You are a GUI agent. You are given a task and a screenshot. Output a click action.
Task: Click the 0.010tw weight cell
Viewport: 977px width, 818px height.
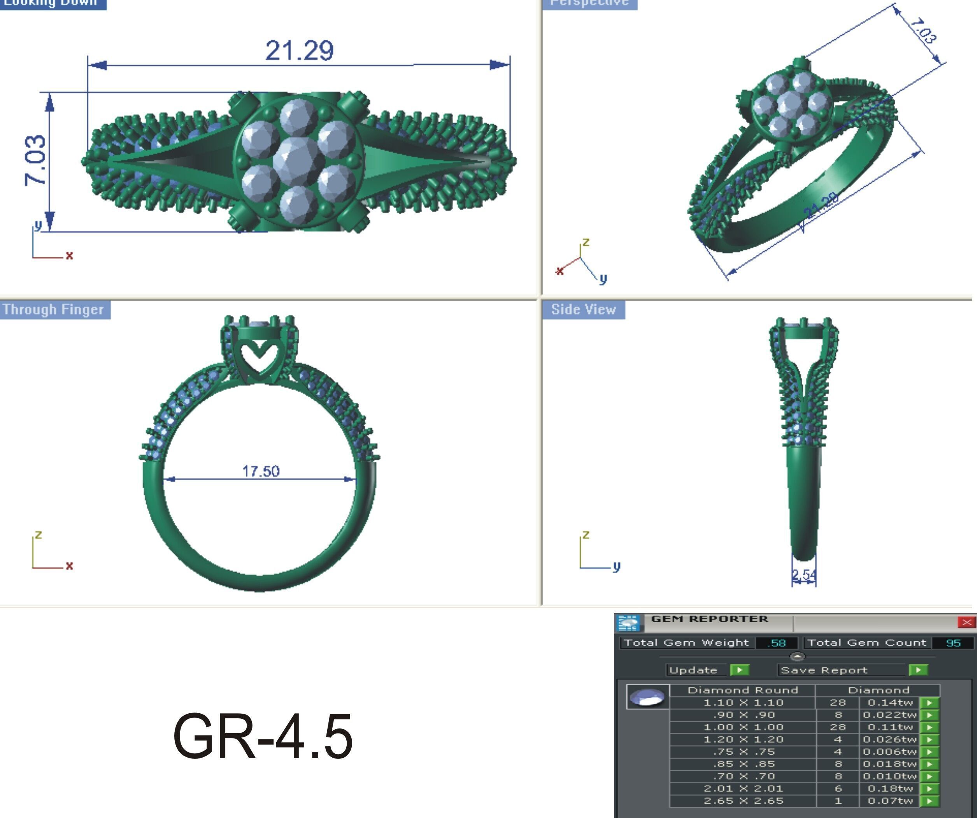coord(889,777)
